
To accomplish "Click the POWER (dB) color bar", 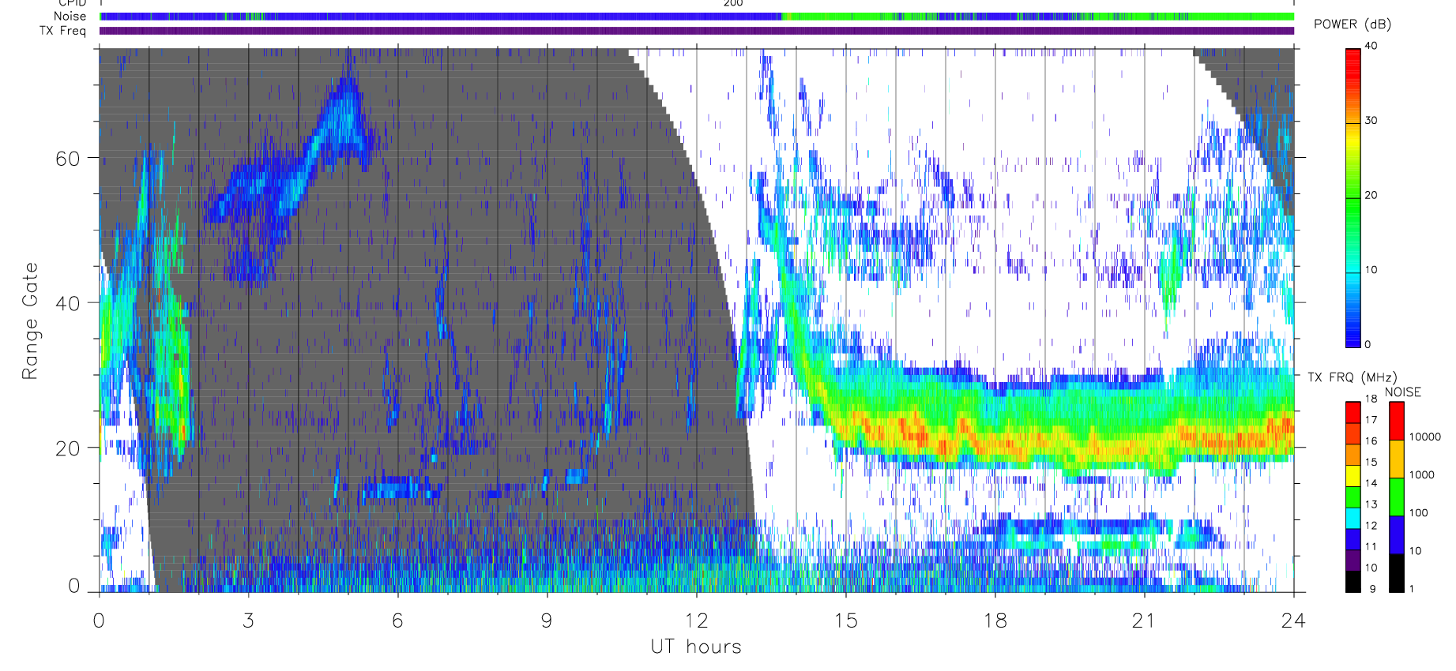I will coord(1353,197).
